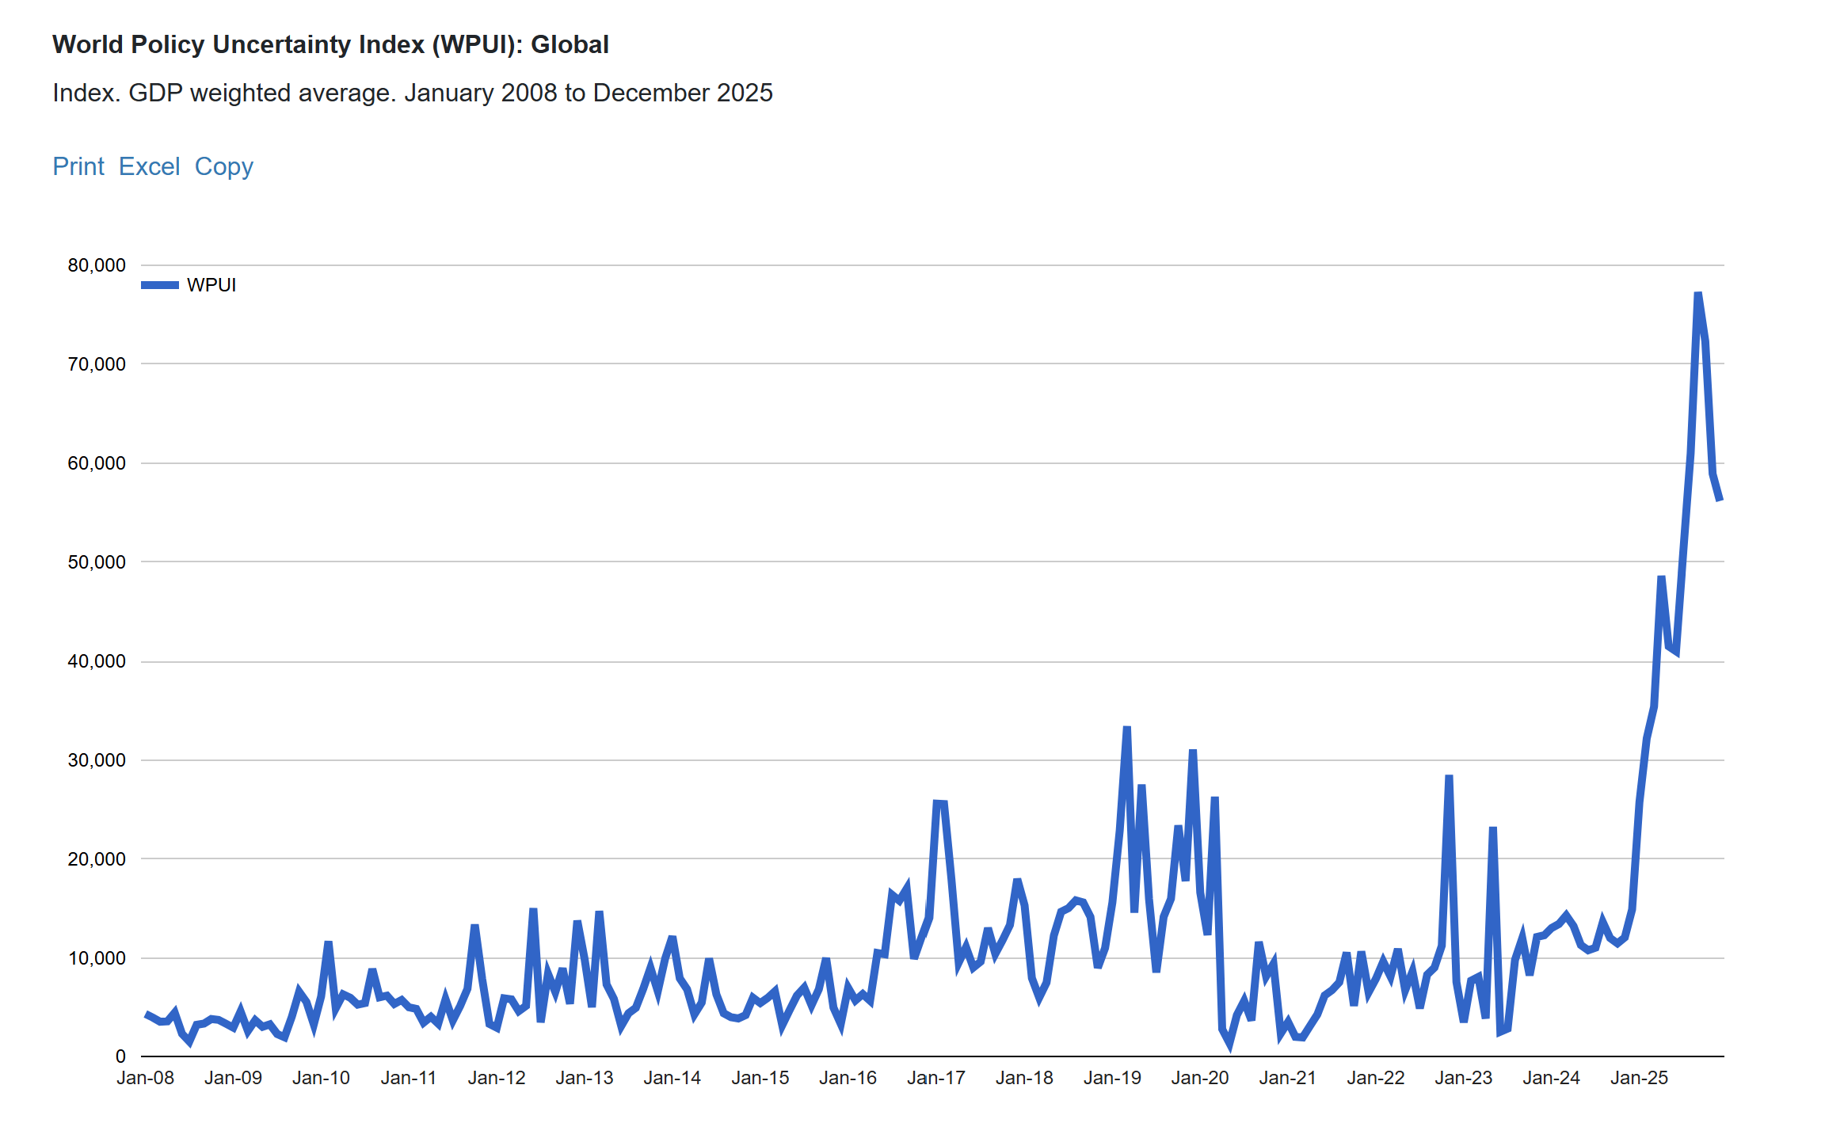Click the 50,000 y-axis label

click(97, 562)
